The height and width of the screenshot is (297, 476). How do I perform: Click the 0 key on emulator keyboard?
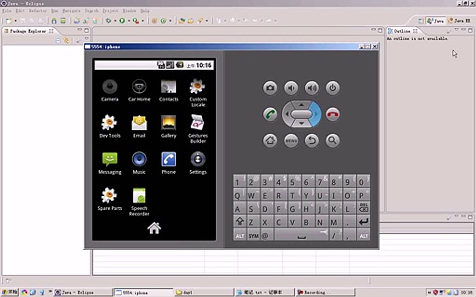(x=363, y=181)
